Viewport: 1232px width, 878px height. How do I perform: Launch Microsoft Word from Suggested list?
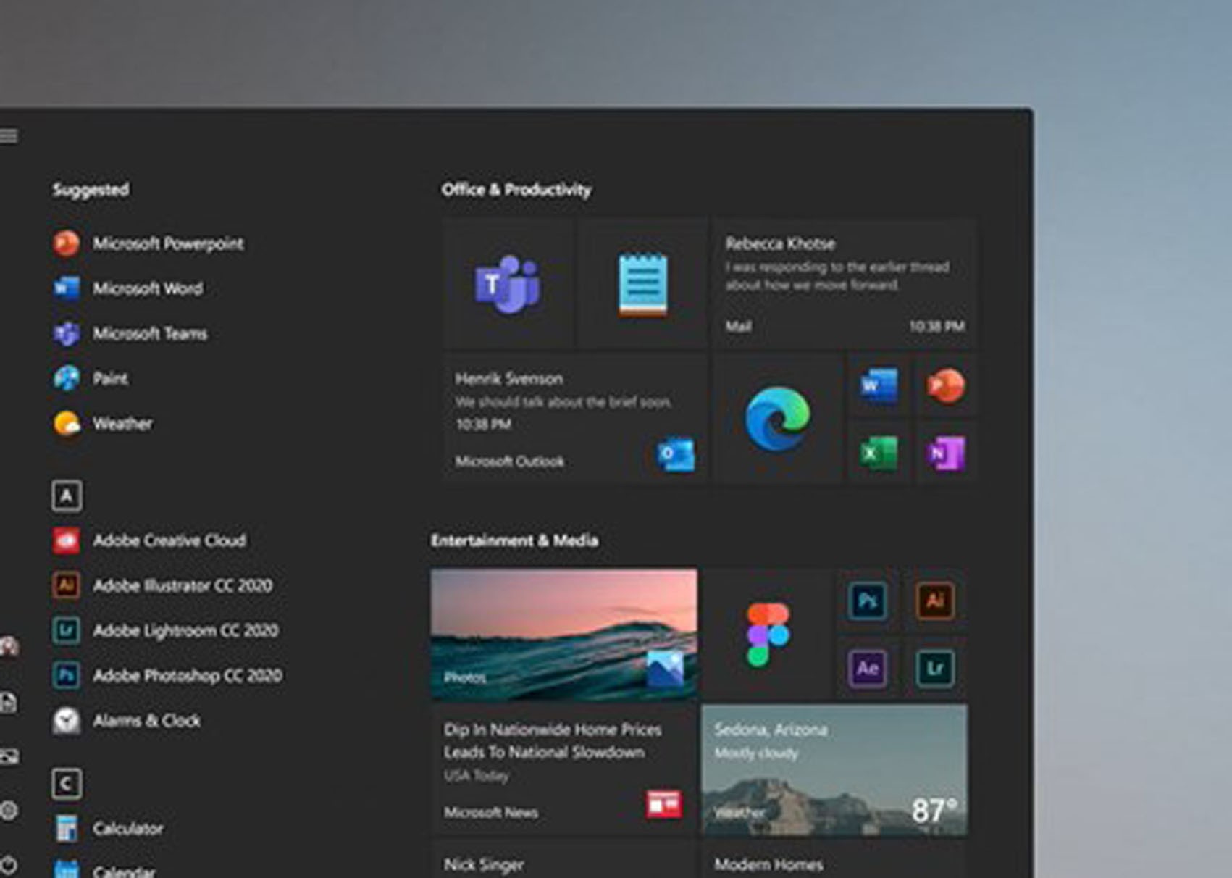pos(128,288)
